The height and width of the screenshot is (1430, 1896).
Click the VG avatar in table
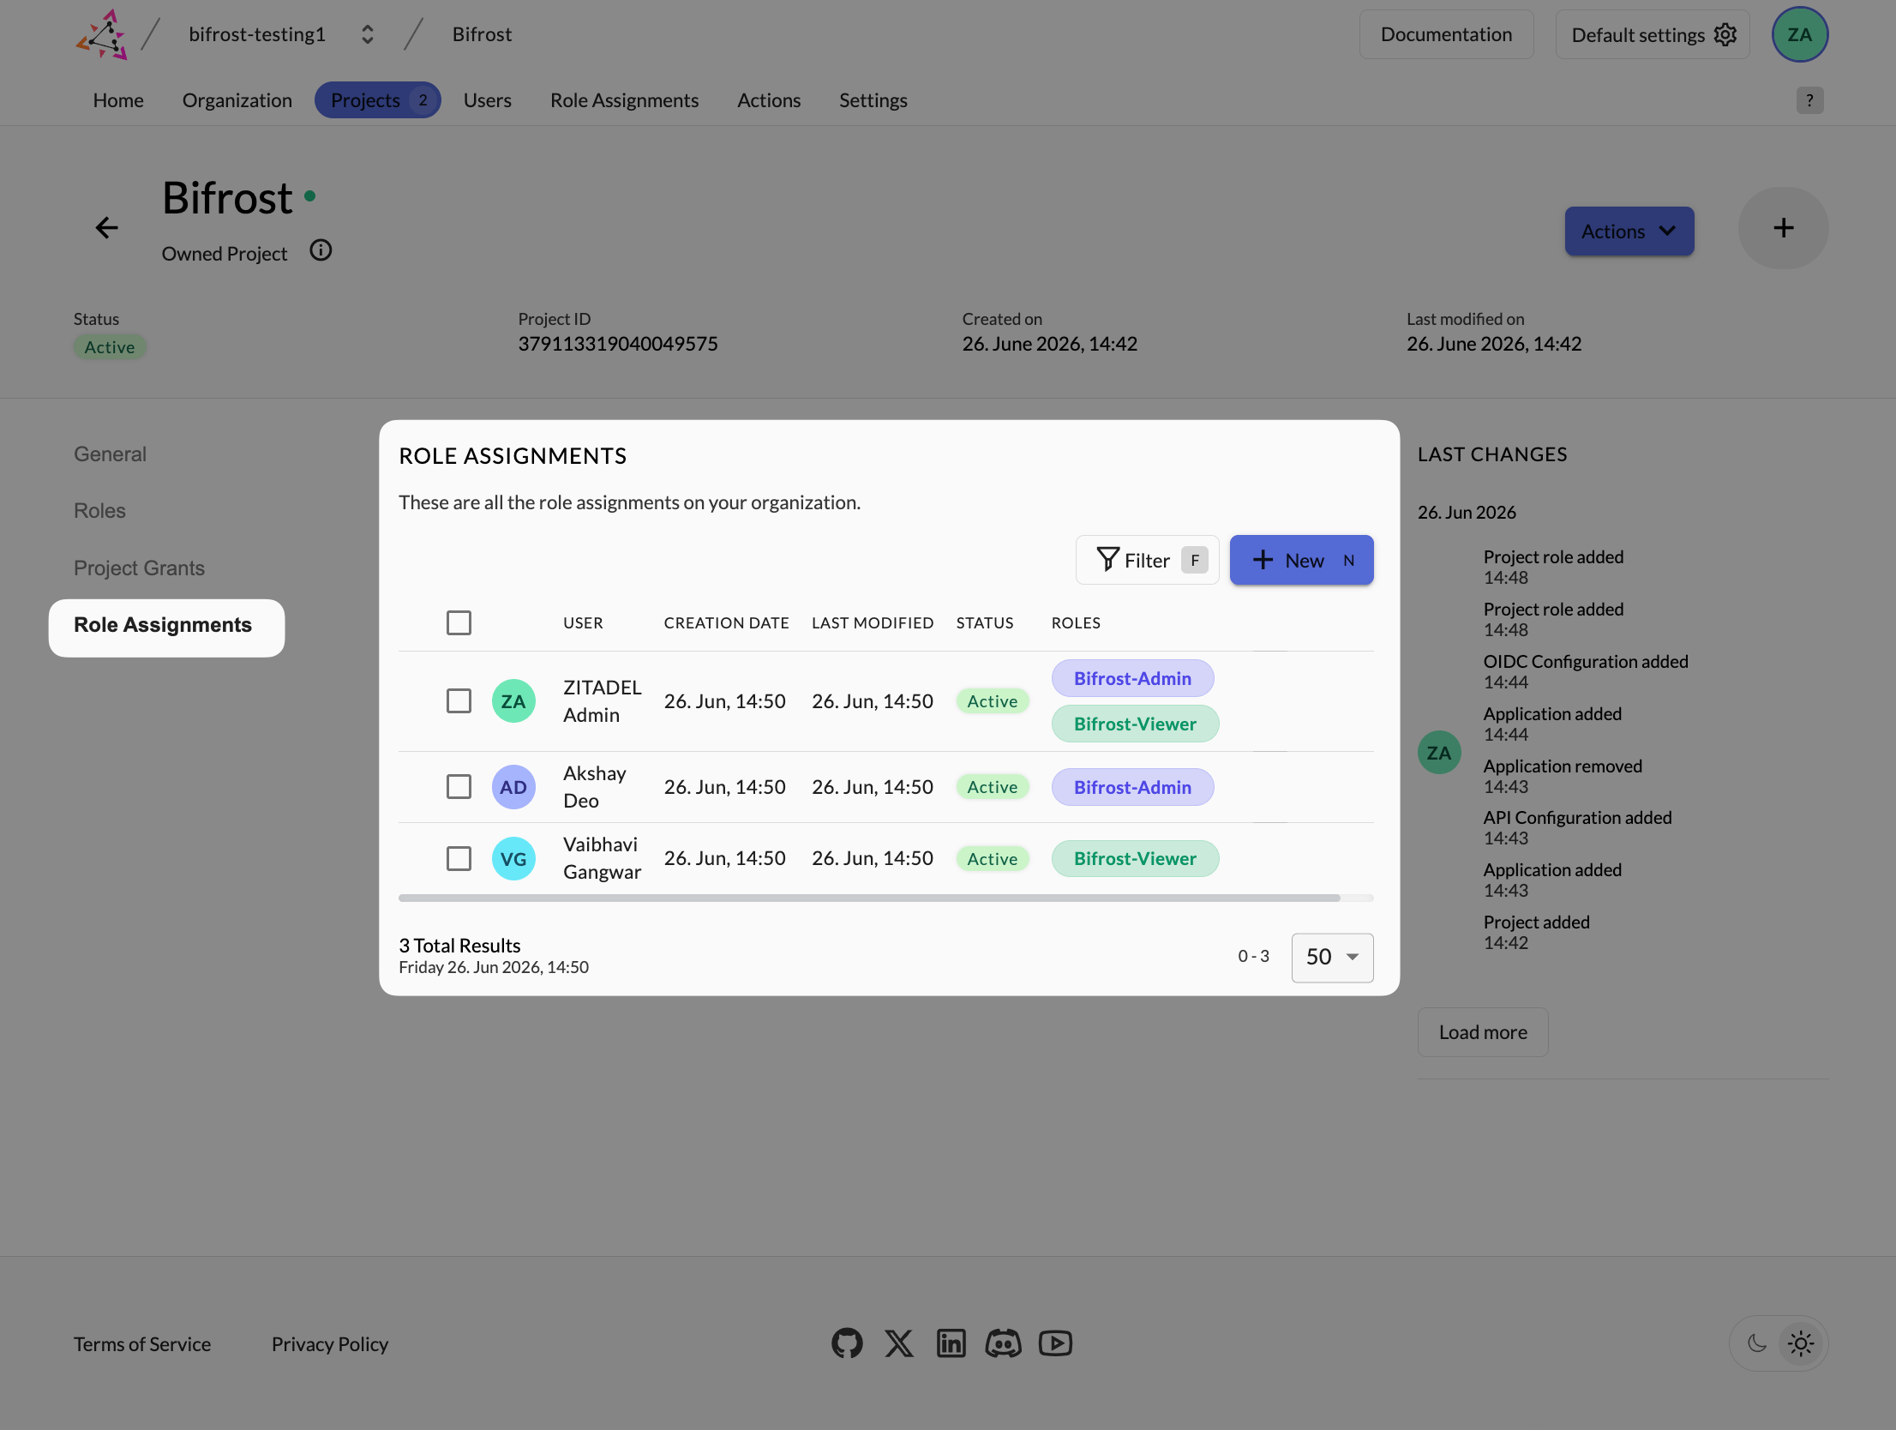pos(513,858)
